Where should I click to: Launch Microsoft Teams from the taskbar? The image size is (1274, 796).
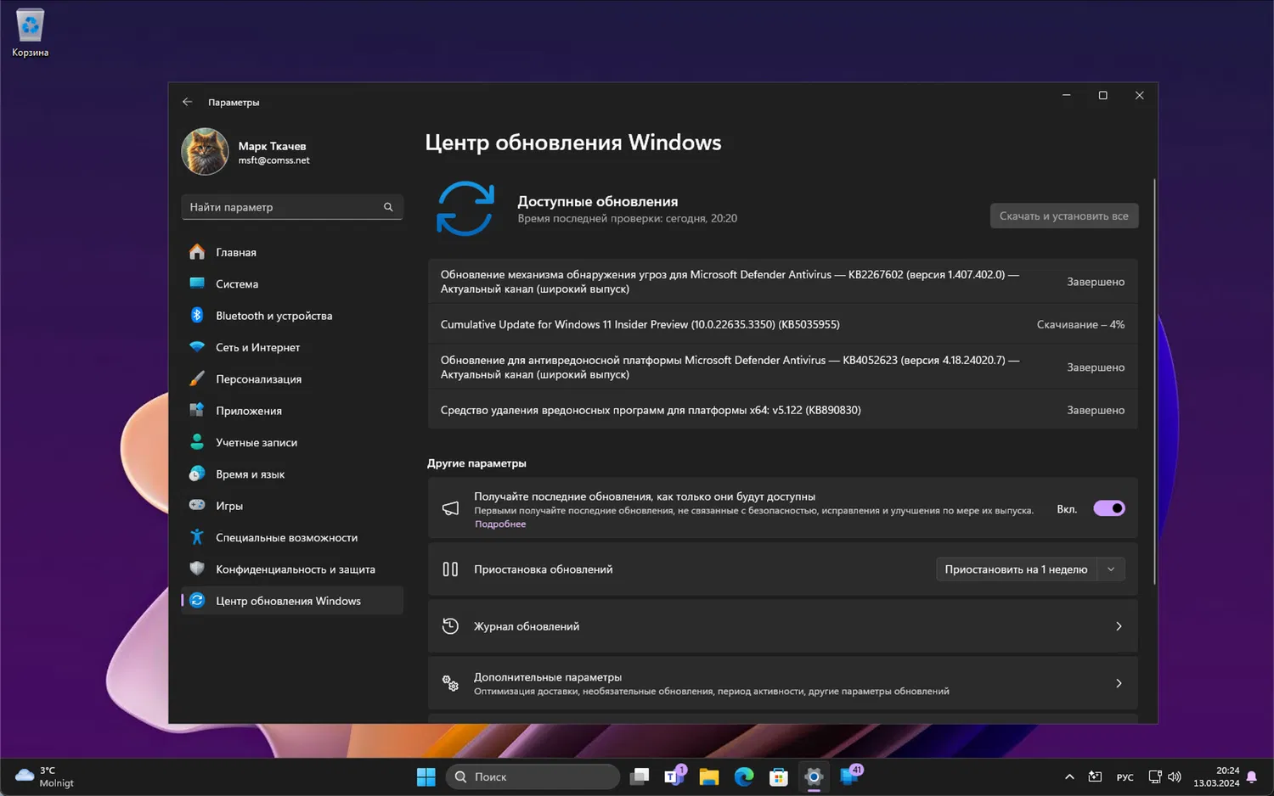point(675,776)
